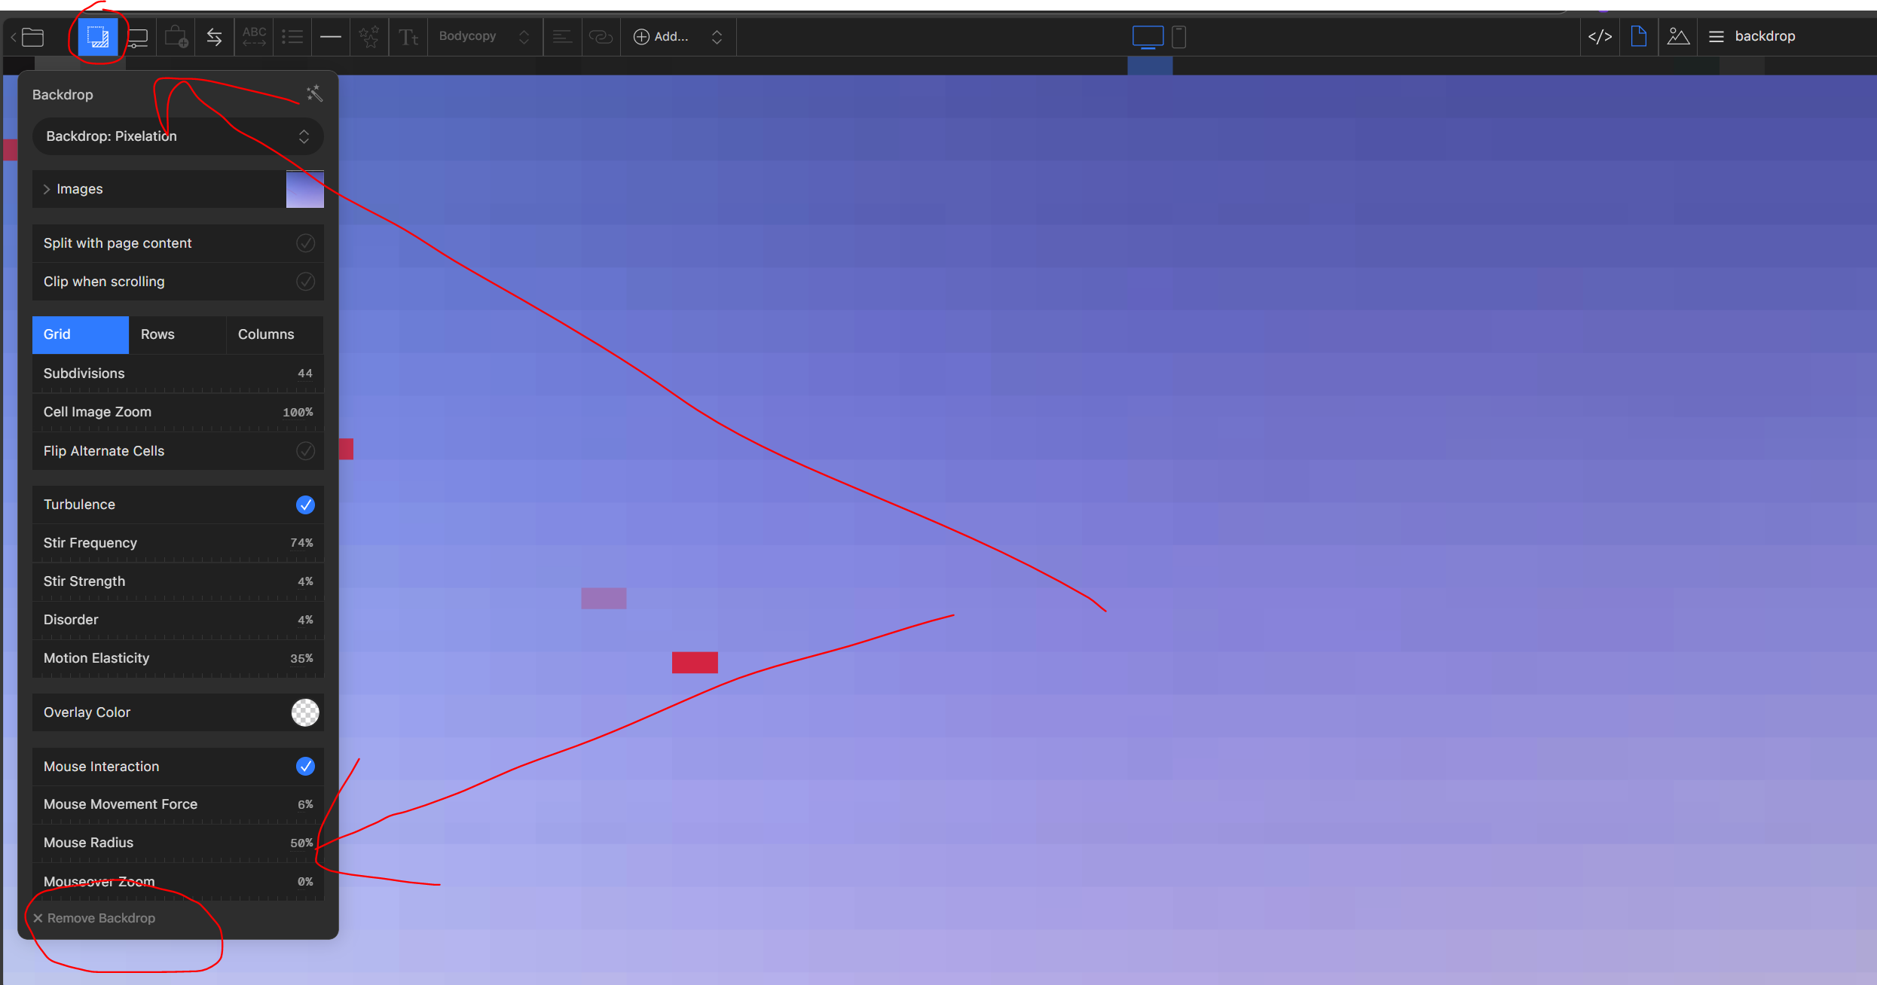This screenshot has width=1877, height=985.
Task: Click the page document icon
Action: pos(1639,36)
